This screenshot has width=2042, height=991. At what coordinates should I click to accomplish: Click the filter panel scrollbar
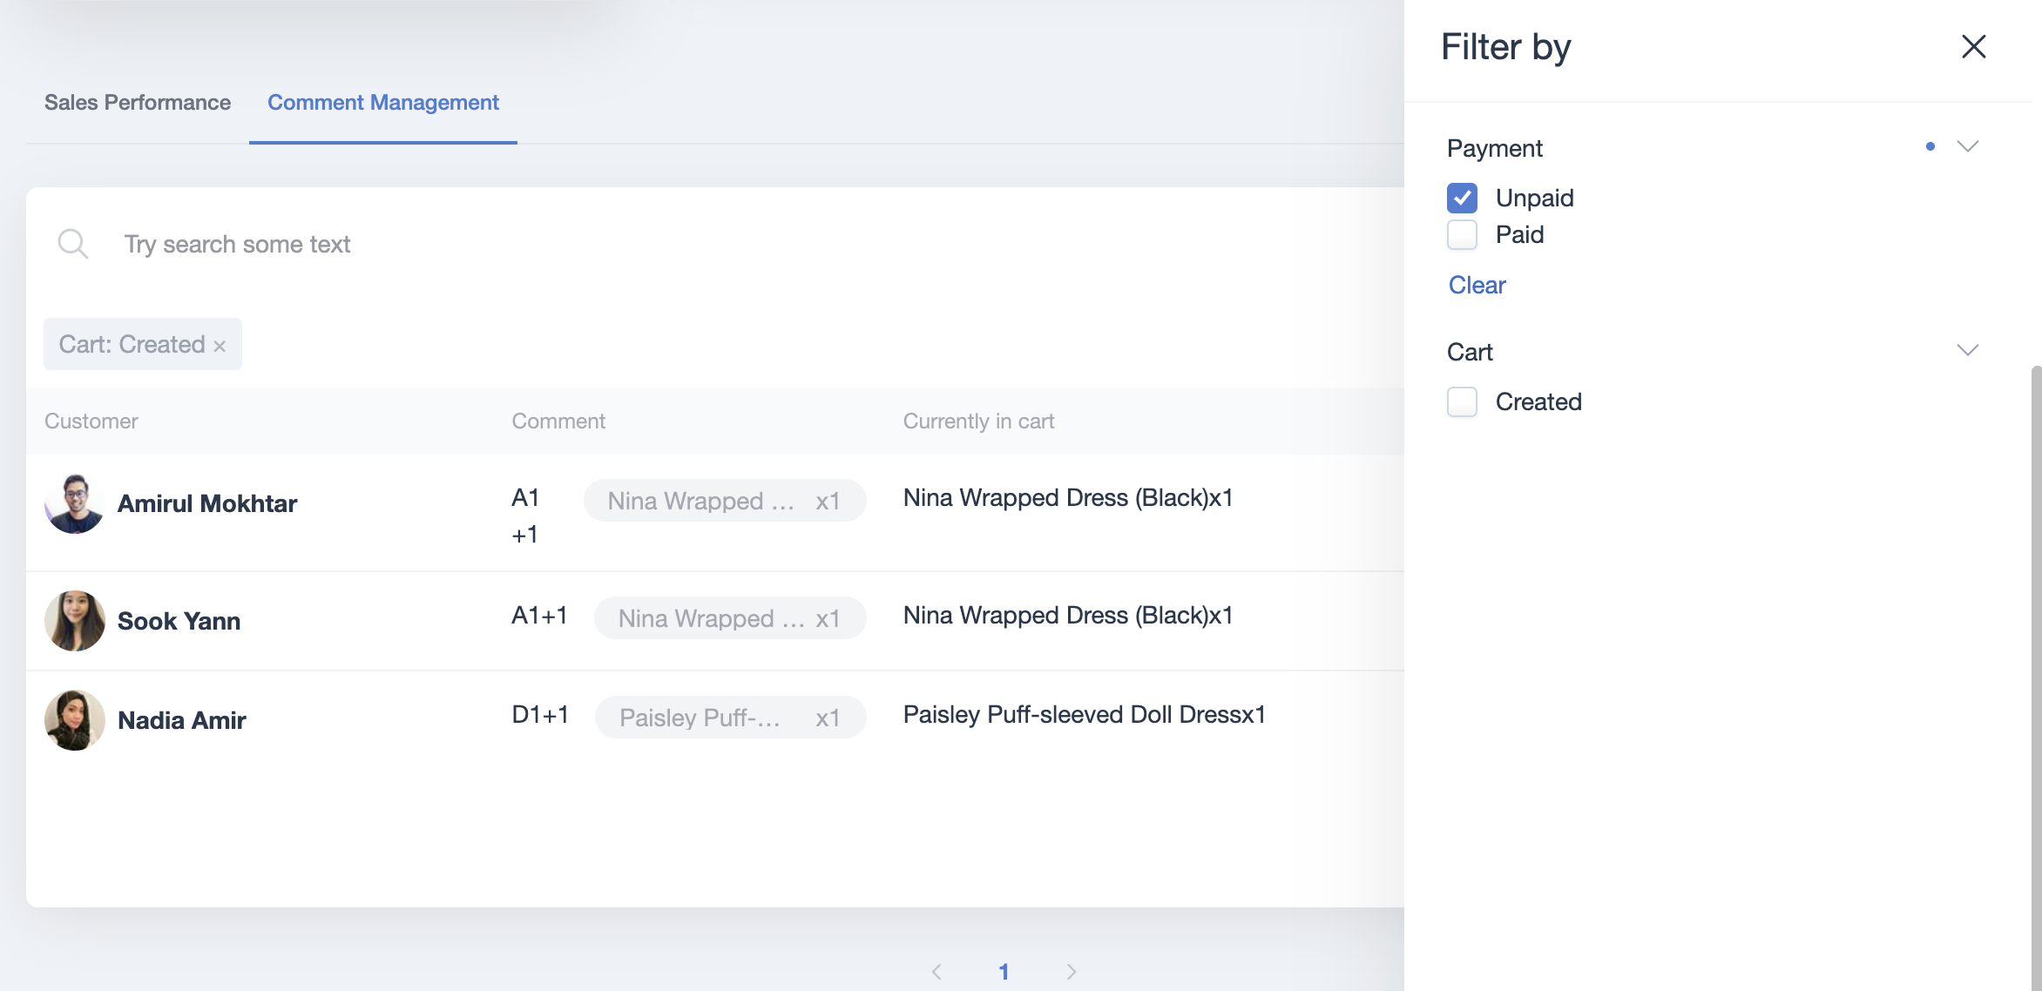(x=2036, y=678)
